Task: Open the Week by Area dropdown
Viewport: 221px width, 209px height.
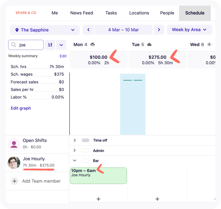Action: pos(189,30)
